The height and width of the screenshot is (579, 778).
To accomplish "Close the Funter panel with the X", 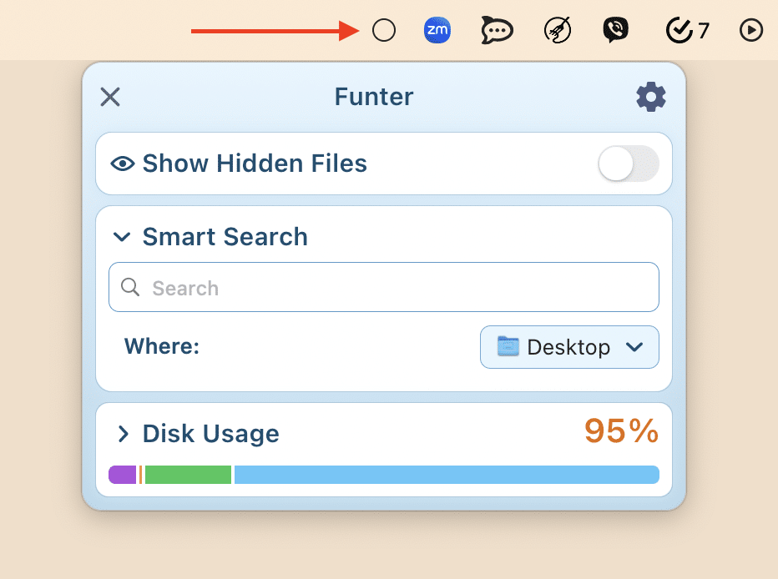I will pos(110,97).
